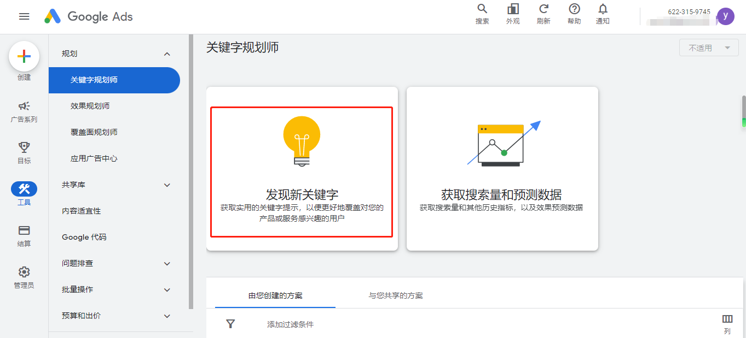Viewport: 746px width, 338px height.
Task: Open the hamburger main menu
Action: 24,16
